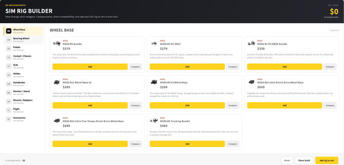
Task: Click the $279 price of R3 PC ONLY
Action: (164, 48)
